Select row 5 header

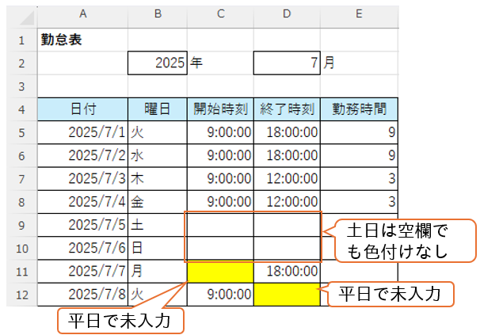(21, 132)
